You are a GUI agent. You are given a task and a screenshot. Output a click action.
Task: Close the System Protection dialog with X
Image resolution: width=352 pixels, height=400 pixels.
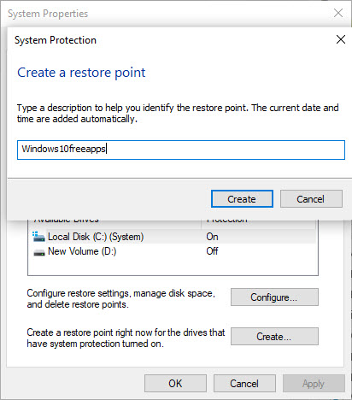click(341, 39)
